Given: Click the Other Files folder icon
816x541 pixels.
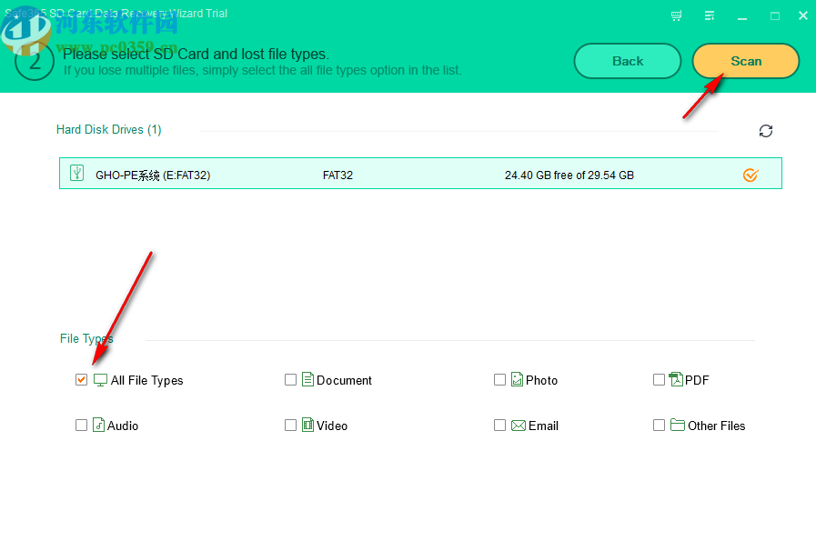Looking at the screenshot, I should (677, 425).
